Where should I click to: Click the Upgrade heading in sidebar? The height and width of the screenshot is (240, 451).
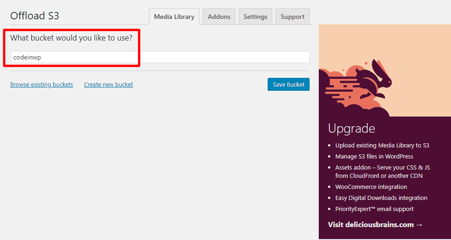[351, 129]
